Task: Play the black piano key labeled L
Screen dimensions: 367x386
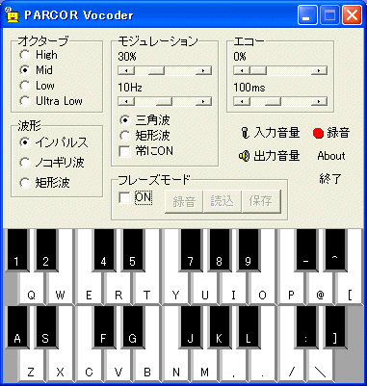Action: (x=248, y=327)
